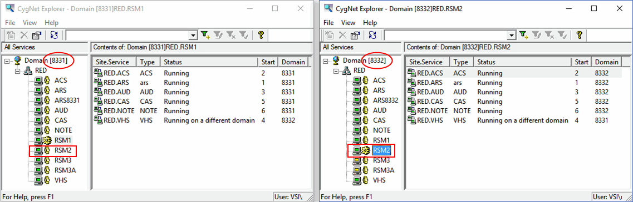The height and width of the screenshot is (202, 633).
Task: Maximize the RSM2 CygNet Explorer window
Action: 594,8
